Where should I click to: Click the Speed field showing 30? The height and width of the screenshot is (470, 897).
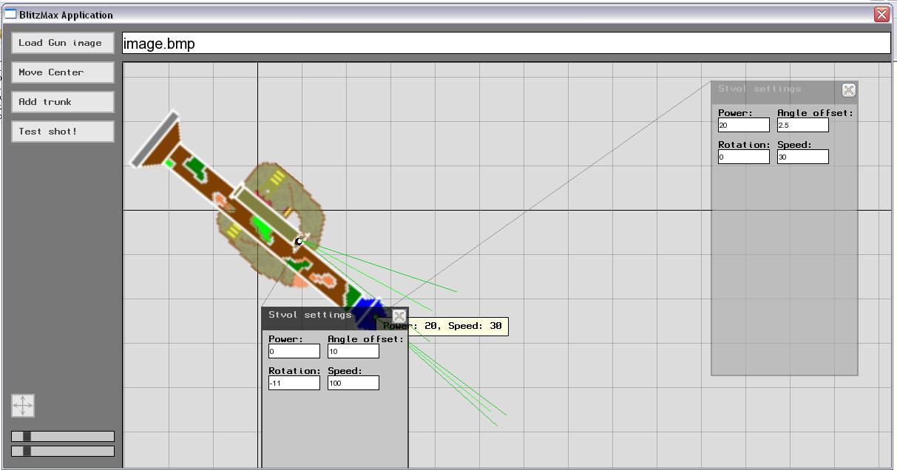(802, 157)
